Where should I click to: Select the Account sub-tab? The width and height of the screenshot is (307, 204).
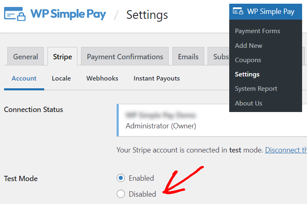point(24,78)
